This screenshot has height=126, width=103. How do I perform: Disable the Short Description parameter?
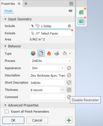click(x=69, y=83)
